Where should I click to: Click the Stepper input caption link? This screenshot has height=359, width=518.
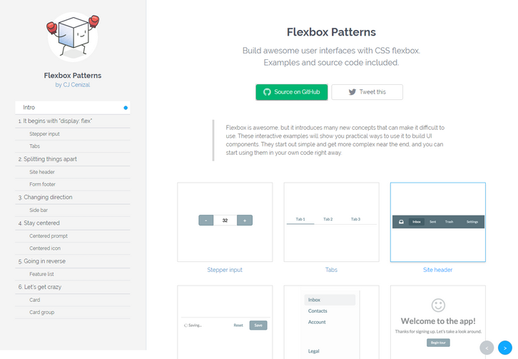pos(225,270)
